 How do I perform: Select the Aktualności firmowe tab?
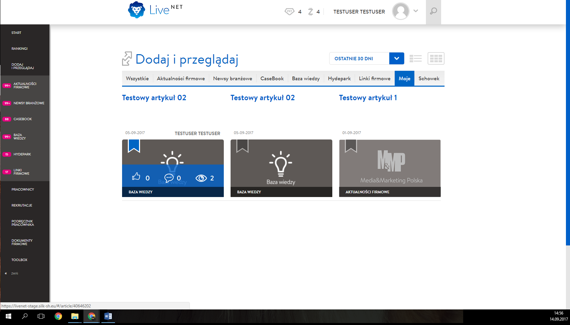click(x=181, y=79)
